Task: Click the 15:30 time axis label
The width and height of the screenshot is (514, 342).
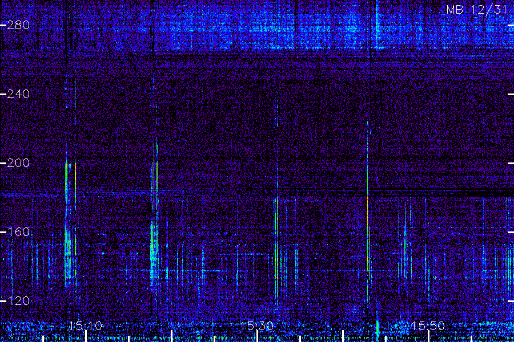Action: tap(256, 326)
